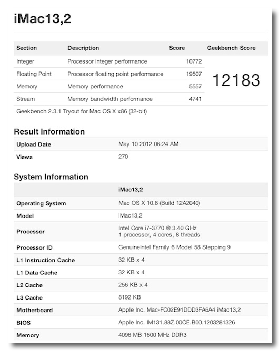This screenshot has height=351, width=280.
Task: Select the memory score 5557
Action: (195, 86)
